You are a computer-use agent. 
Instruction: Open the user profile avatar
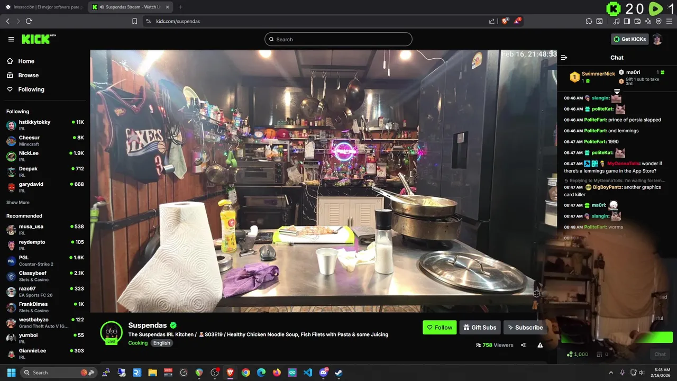[657, 39]
